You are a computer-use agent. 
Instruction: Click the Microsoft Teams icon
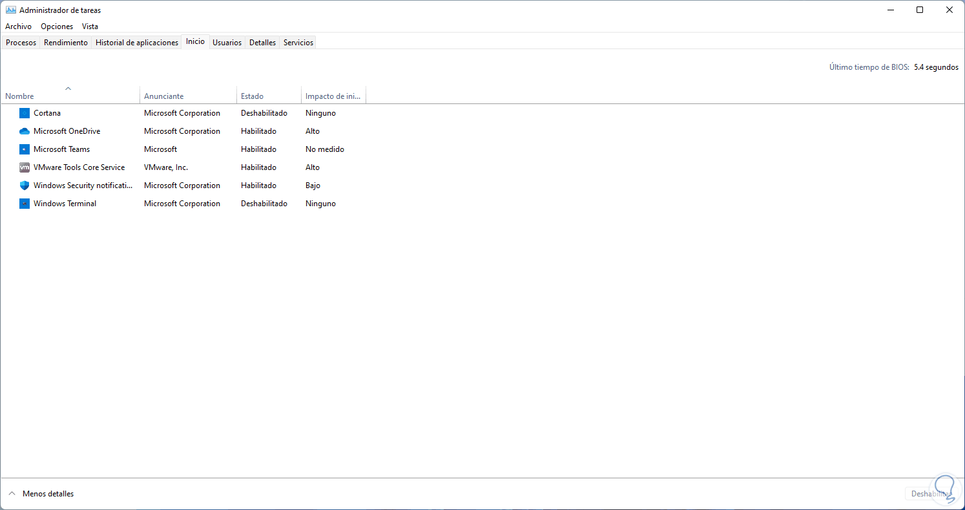point(25,149)
